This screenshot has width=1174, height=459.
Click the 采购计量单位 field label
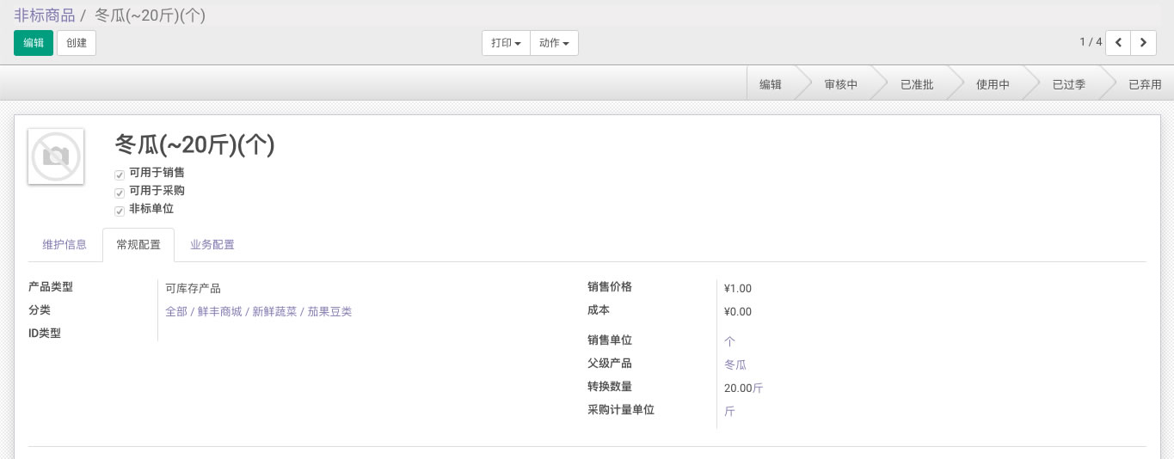[x=621, y=410]
